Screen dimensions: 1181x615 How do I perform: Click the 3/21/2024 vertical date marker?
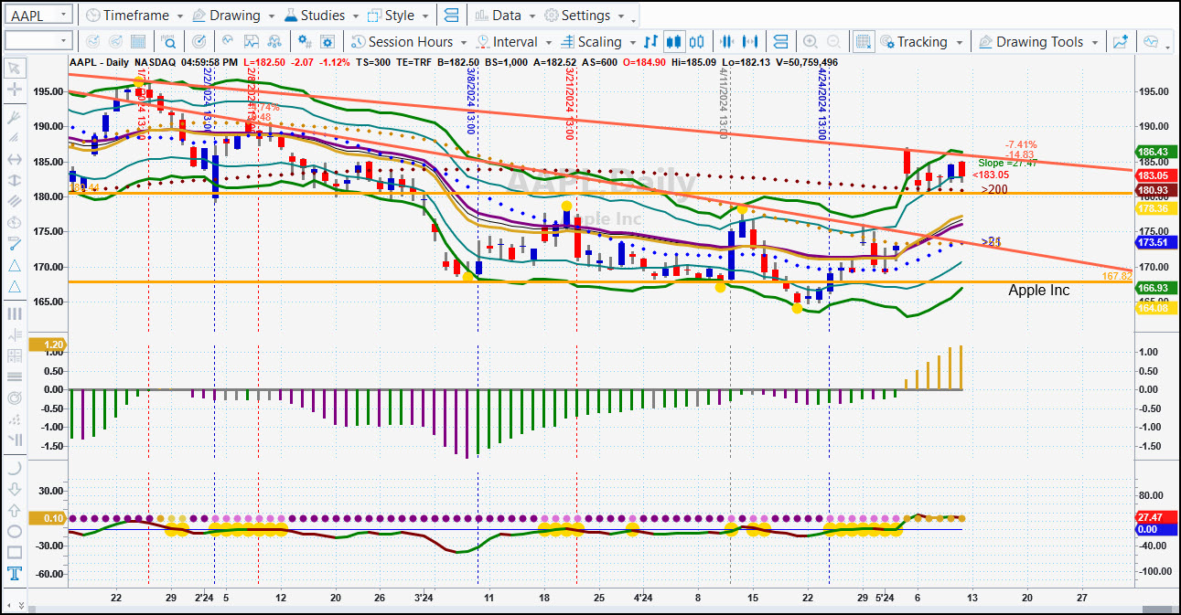pos(570,104)
